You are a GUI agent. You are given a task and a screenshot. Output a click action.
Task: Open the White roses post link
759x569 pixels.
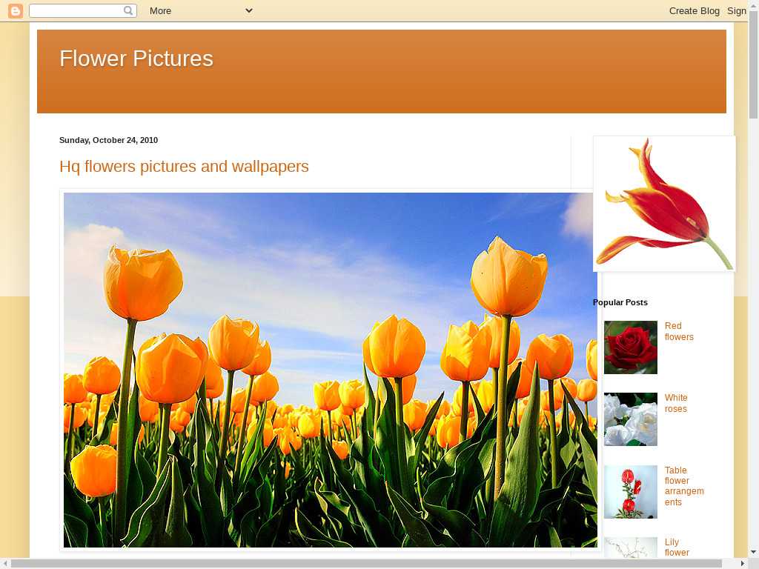click(675, 403)
